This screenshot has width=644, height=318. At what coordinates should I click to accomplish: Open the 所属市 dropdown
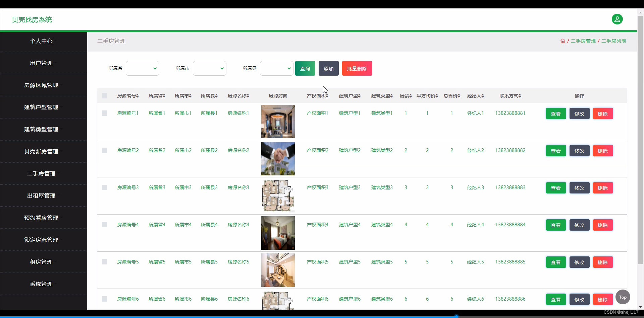click(x=210, y=68)
